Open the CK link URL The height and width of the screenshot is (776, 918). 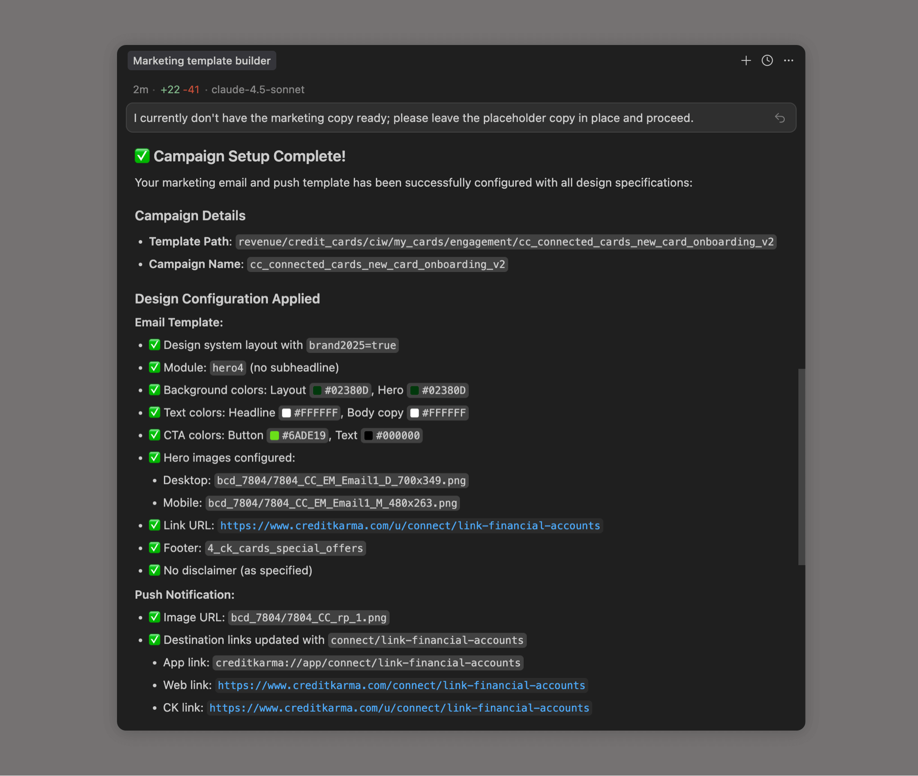(399, 708)
